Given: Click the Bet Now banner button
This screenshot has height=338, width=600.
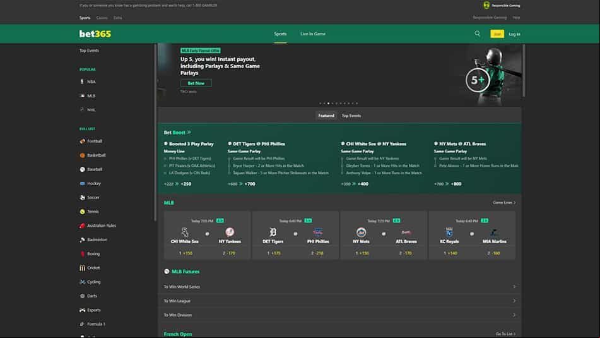Looking at the screenshot, I should pos(196,83).
